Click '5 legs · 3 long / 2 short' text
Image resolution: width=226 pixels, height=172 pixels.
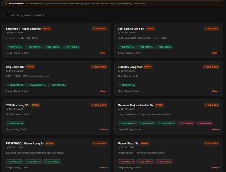(x=129, y=129)
